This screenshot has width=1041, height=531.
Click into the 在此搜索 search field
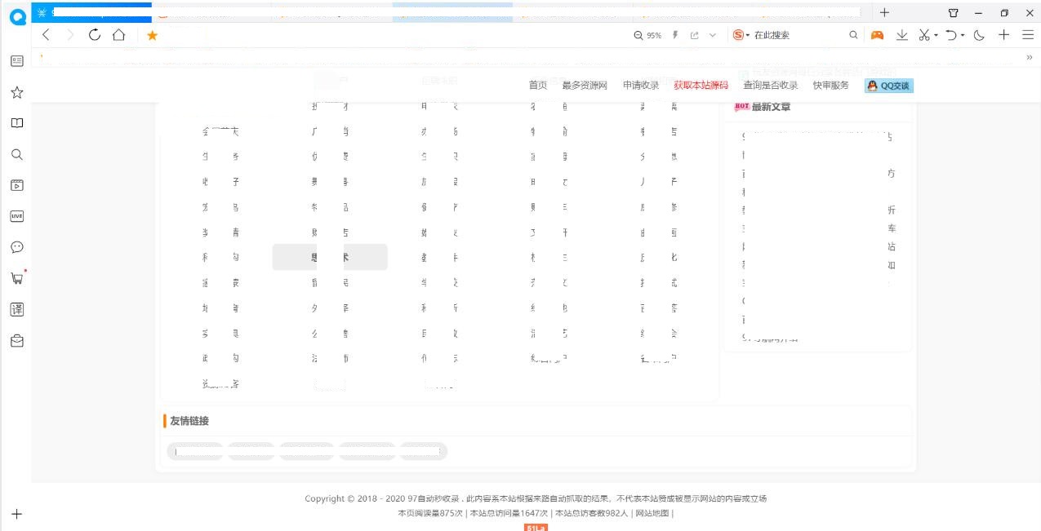(x=796, y=35)
